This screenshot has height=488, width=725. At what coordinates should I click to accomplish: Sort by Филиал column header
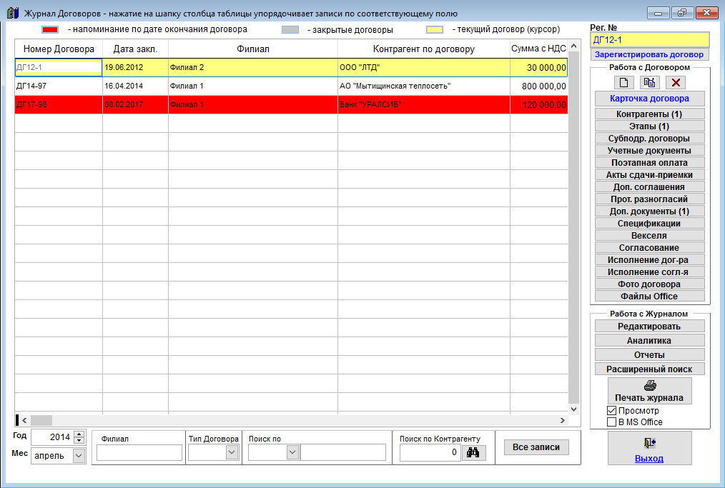(253, 49)
